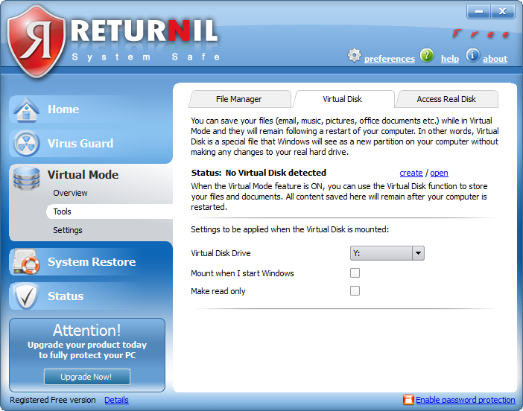Close the Returnil window
This screenshot has height=411, width=523.
[x=503, y=12]
